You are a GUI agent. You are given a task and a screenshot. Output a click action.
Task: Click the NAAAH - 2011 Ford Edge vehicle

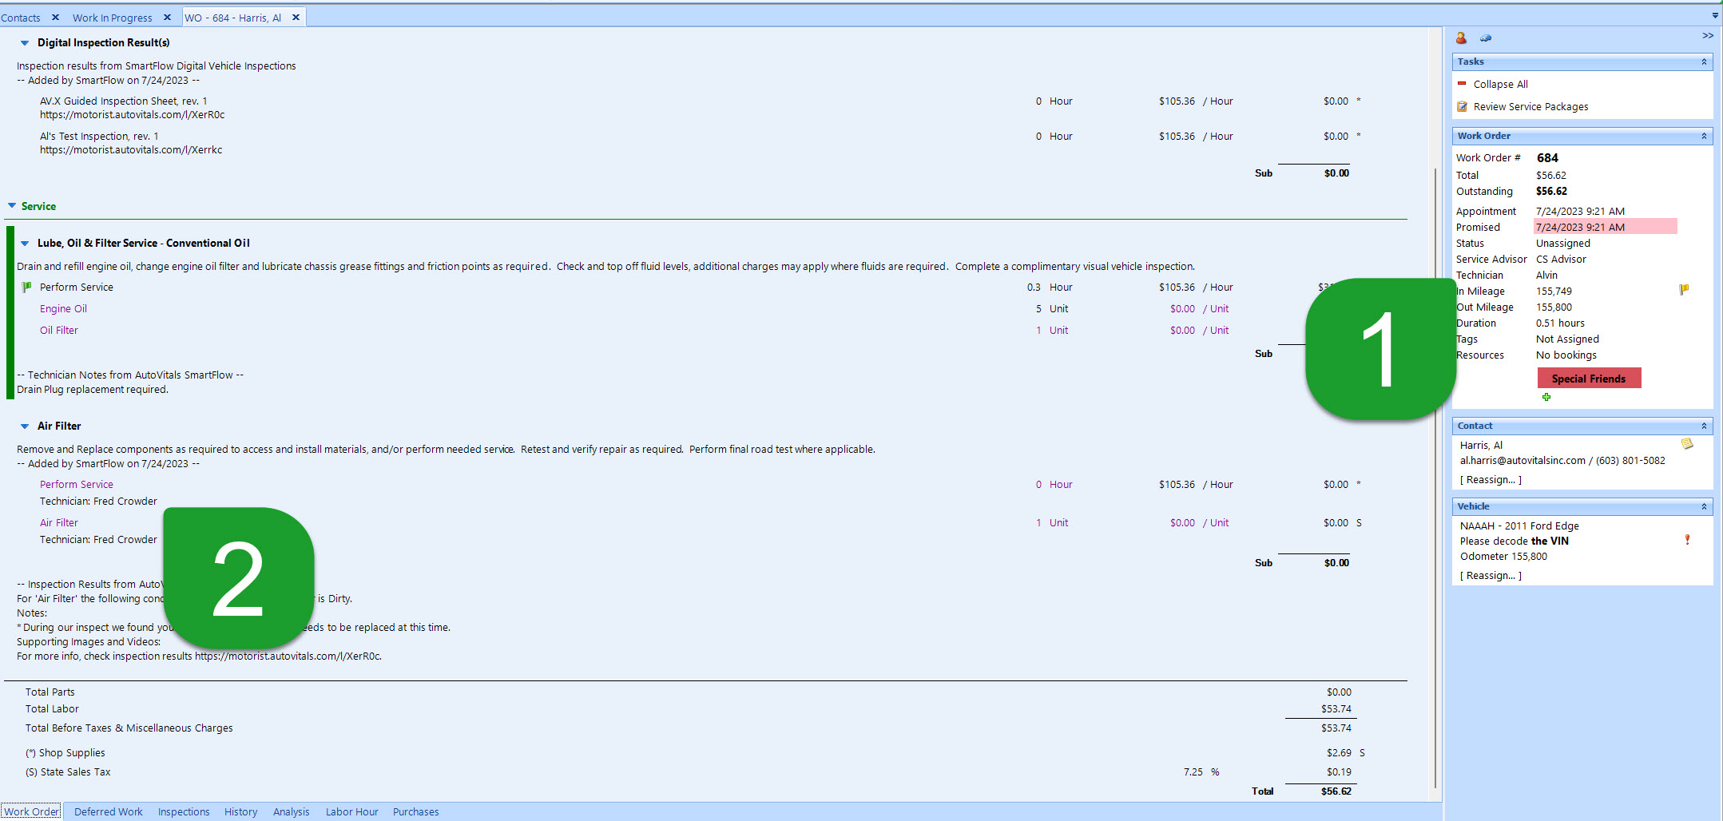1519,526
